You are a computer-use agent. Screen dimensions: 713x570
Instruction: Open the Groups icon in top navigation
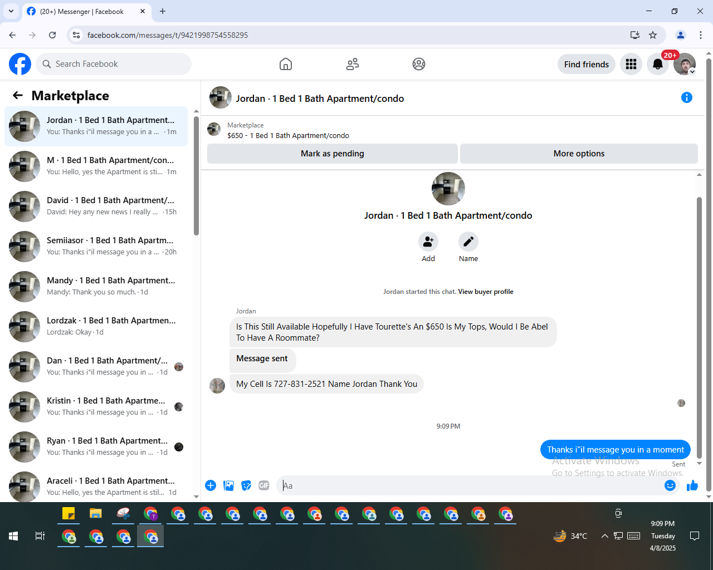click(x=419, y=64)
